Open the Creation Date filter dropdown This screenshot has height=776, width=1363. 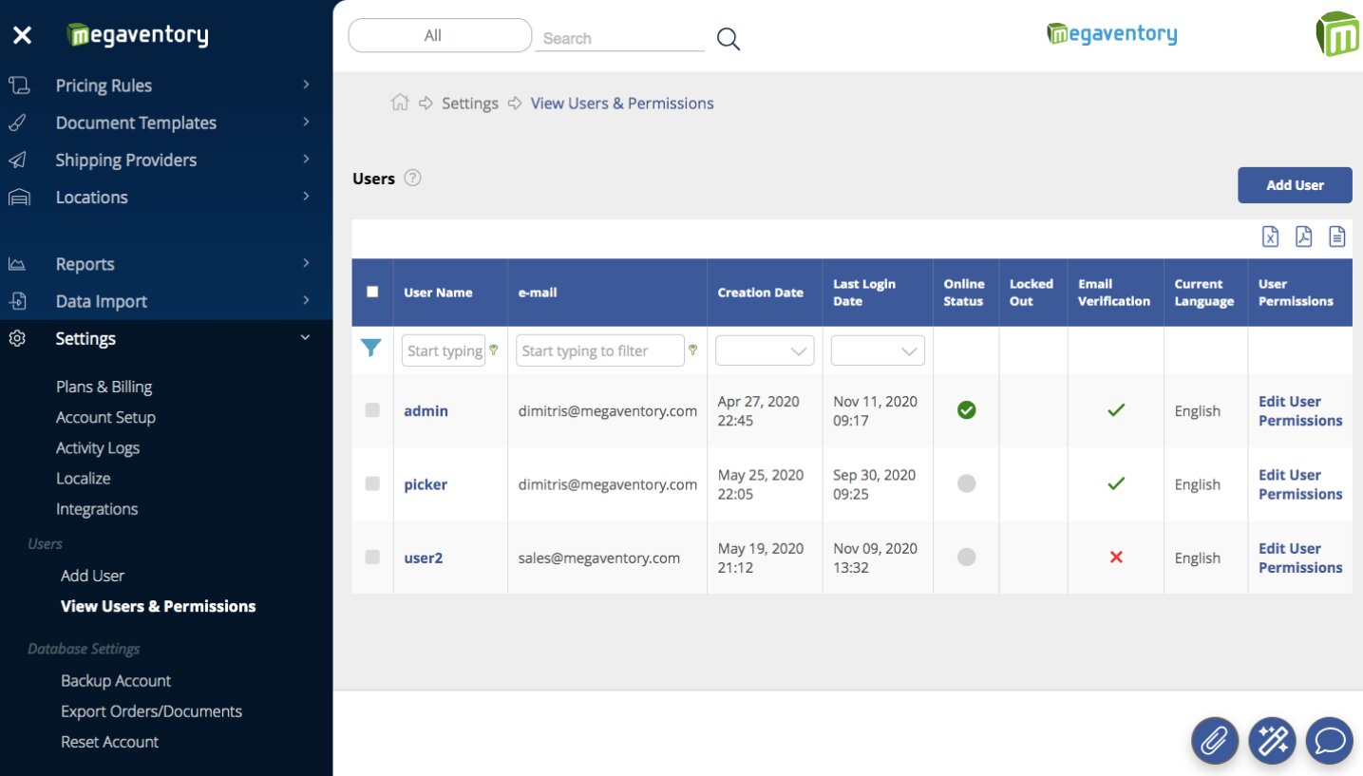(x=765, y=350)
